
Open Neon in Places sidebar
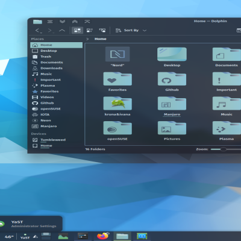click(57, 120)
